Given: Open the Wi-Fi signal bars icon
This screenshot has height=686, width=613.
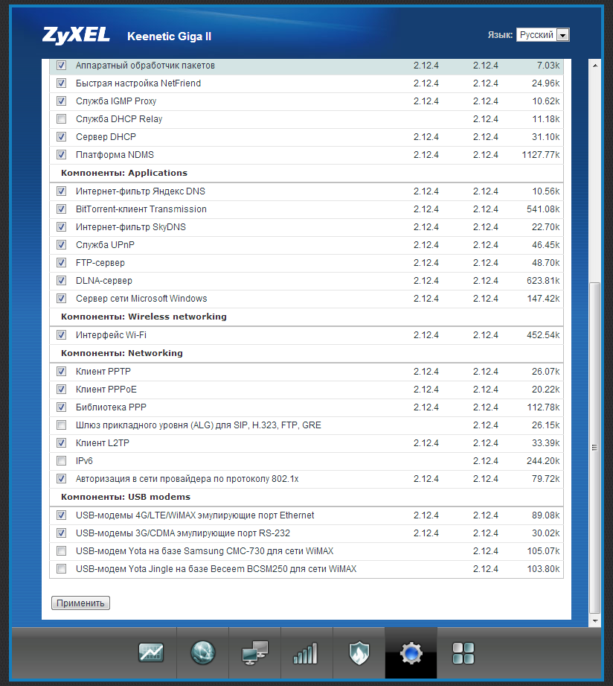Looking at the screenshot, I should point(306,653).
